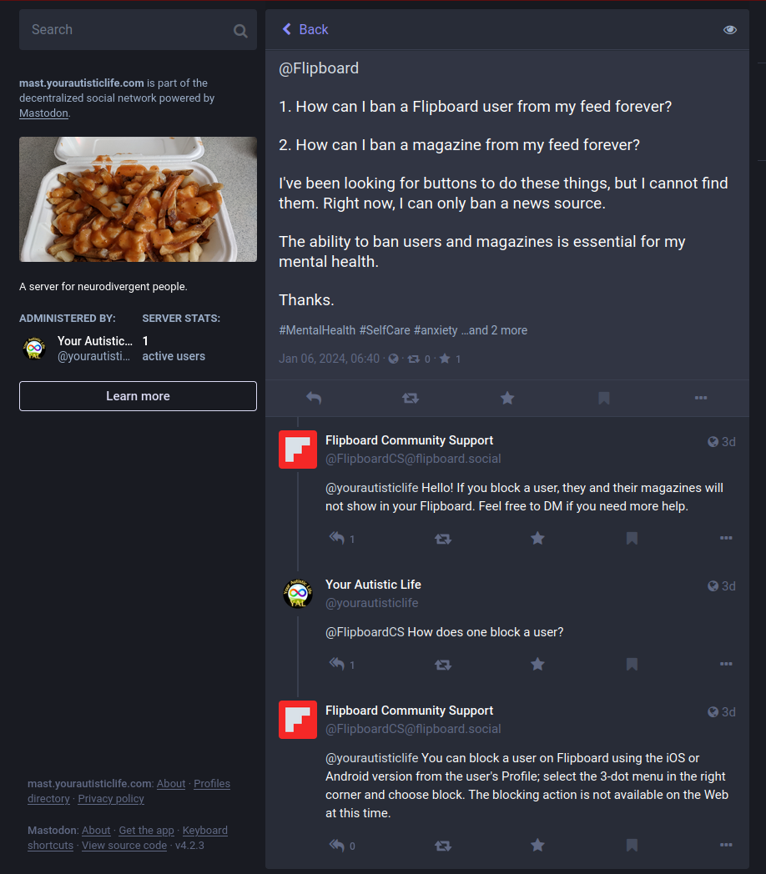The height and width of the screenshot is (874, 766).
Task: Click the poutine server banner image
Action: (x=138, y=199)
